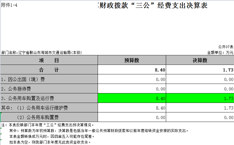The image size is (234, 145).
Task: Click the note '注：本表反映部门本年度"三公"经费支出预决算情况'
Action: coord(47,125)
